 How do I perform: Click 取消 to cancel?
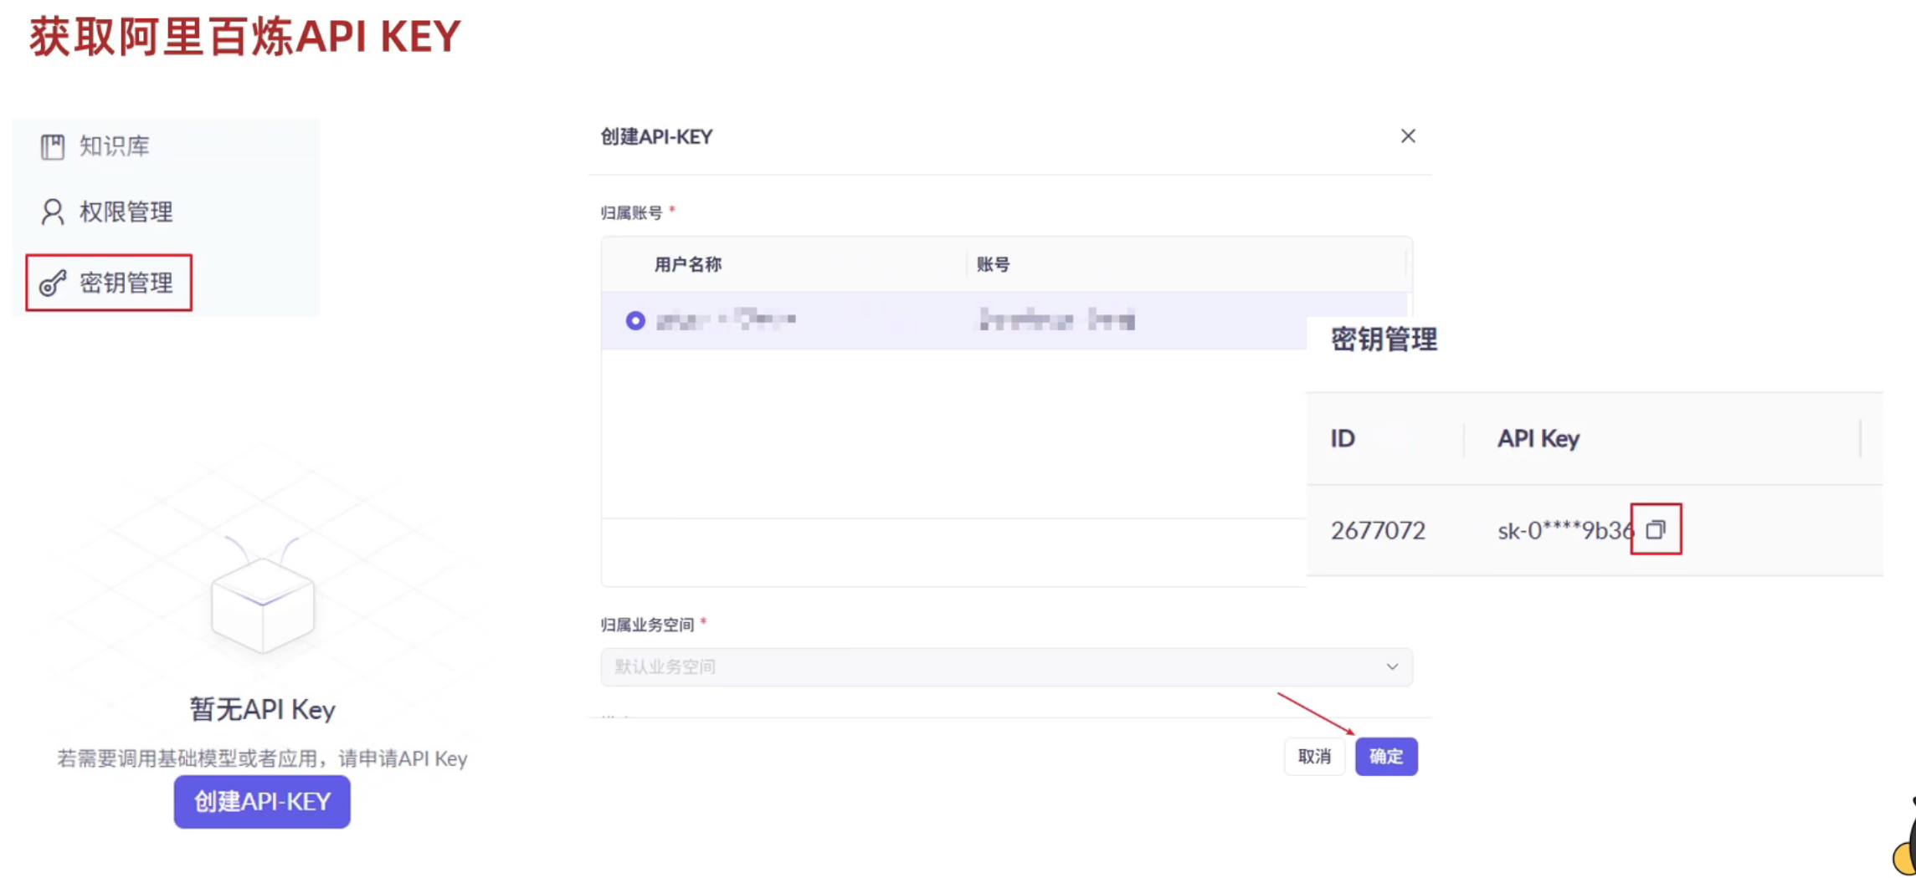tap(1314, 756)
